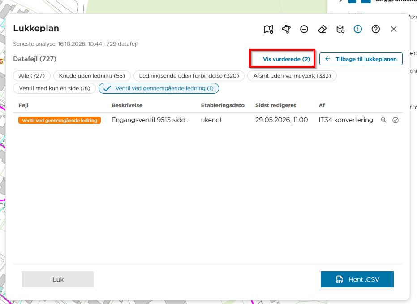Close the Lukkeplan dialog with X

pos(394,29)
